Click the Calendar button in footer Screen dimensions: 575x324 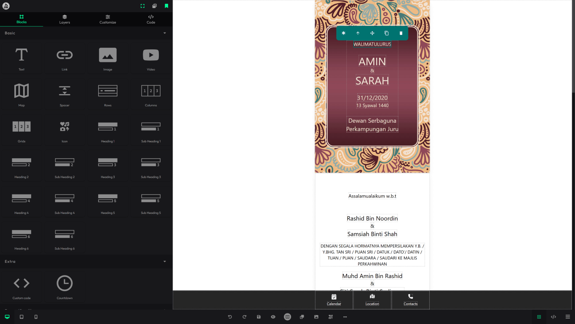point(334,300)
